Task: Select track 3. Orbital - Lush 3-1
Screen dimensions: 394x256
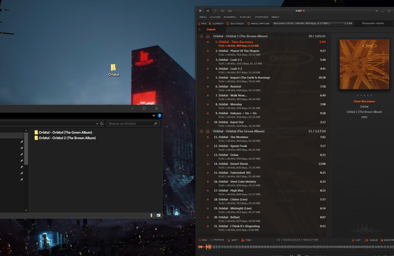Action: tap(263, 62)
